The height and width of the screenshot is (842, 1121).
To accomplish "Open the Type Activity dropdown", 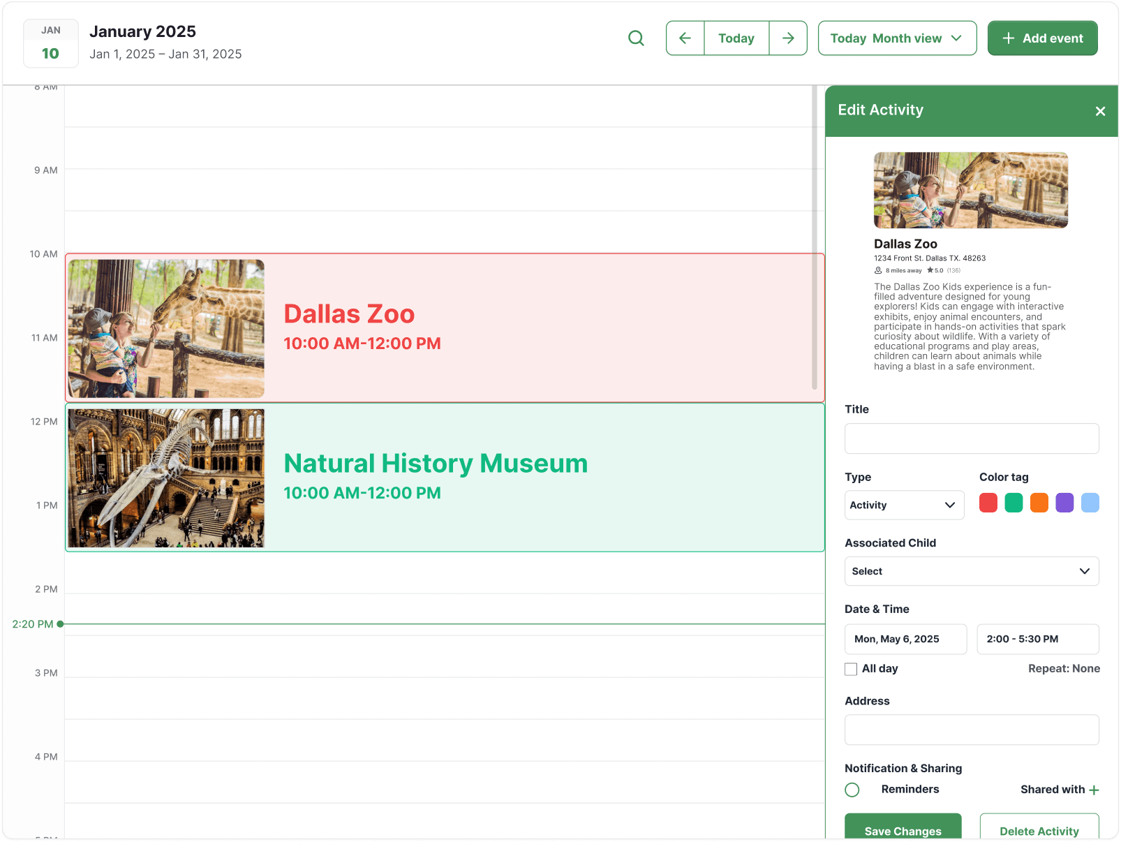I will coord(904,505).
